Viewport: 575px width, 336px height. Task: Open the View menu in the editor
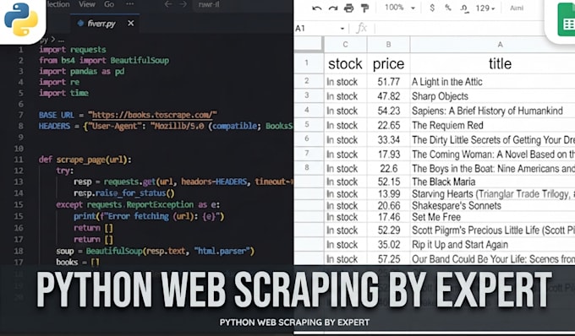click(x=87, y=4)
